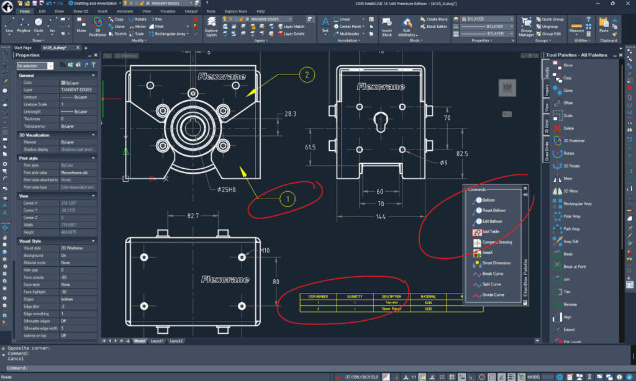Collapse the General section in Properties
The image size is (636, 381).
(93, 75)
